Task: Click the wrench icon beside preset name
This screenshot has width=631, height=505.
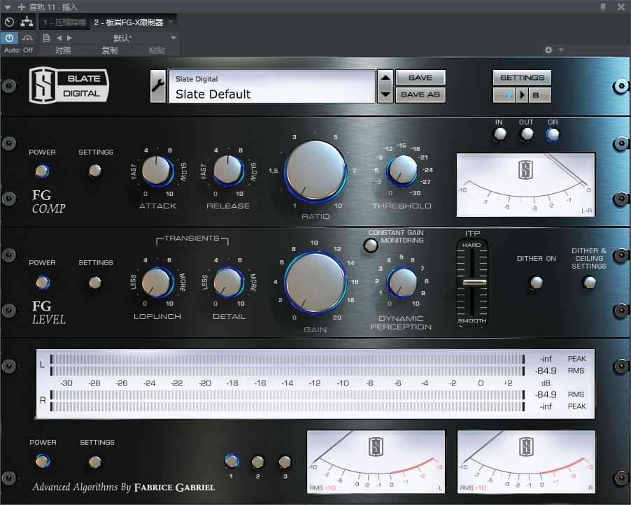Action: pyautogui.click(x=158, y=86)
